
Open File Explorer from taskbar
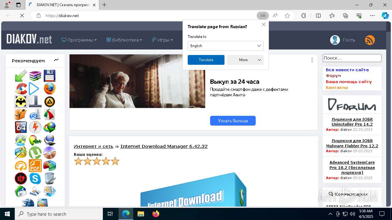point(141,214)
